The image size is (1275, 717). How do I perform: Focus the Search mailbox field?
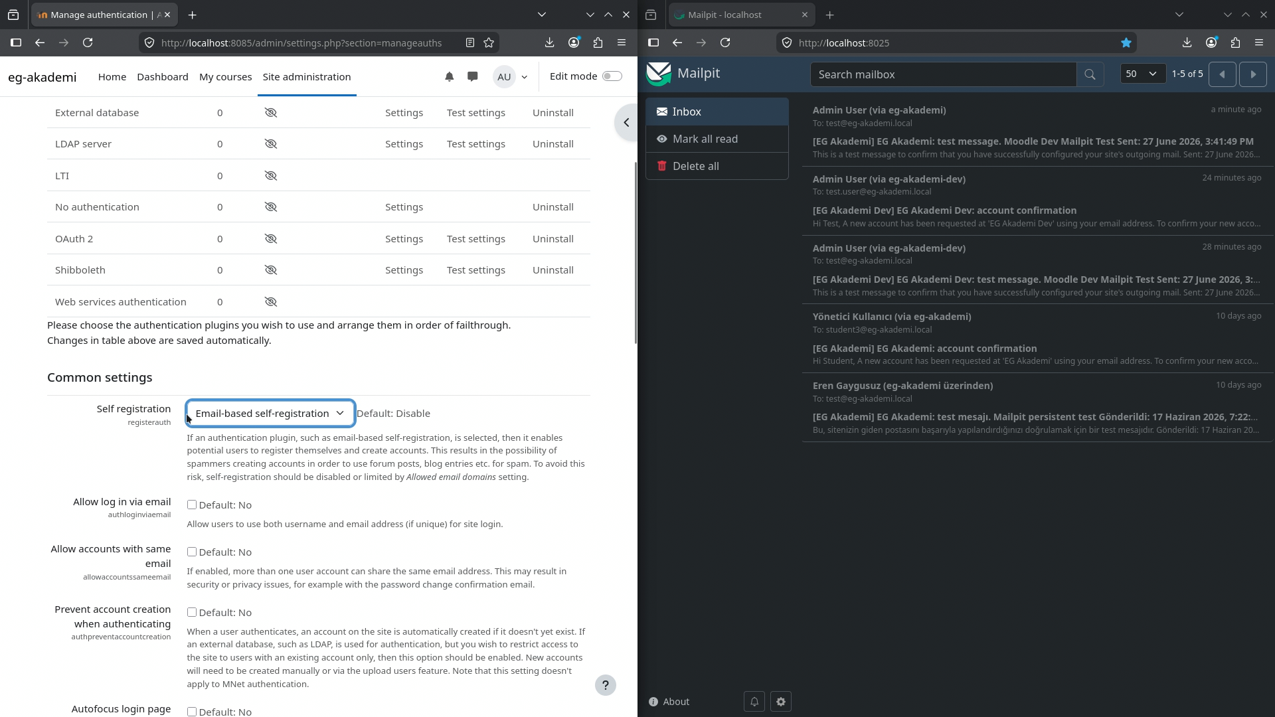tap(943, 74)
